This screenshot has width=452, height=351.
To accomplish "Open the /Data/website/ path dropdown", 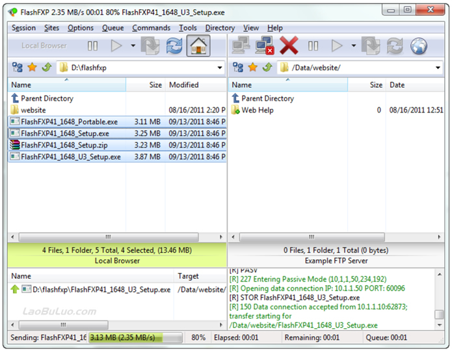I will coord(438,68).
